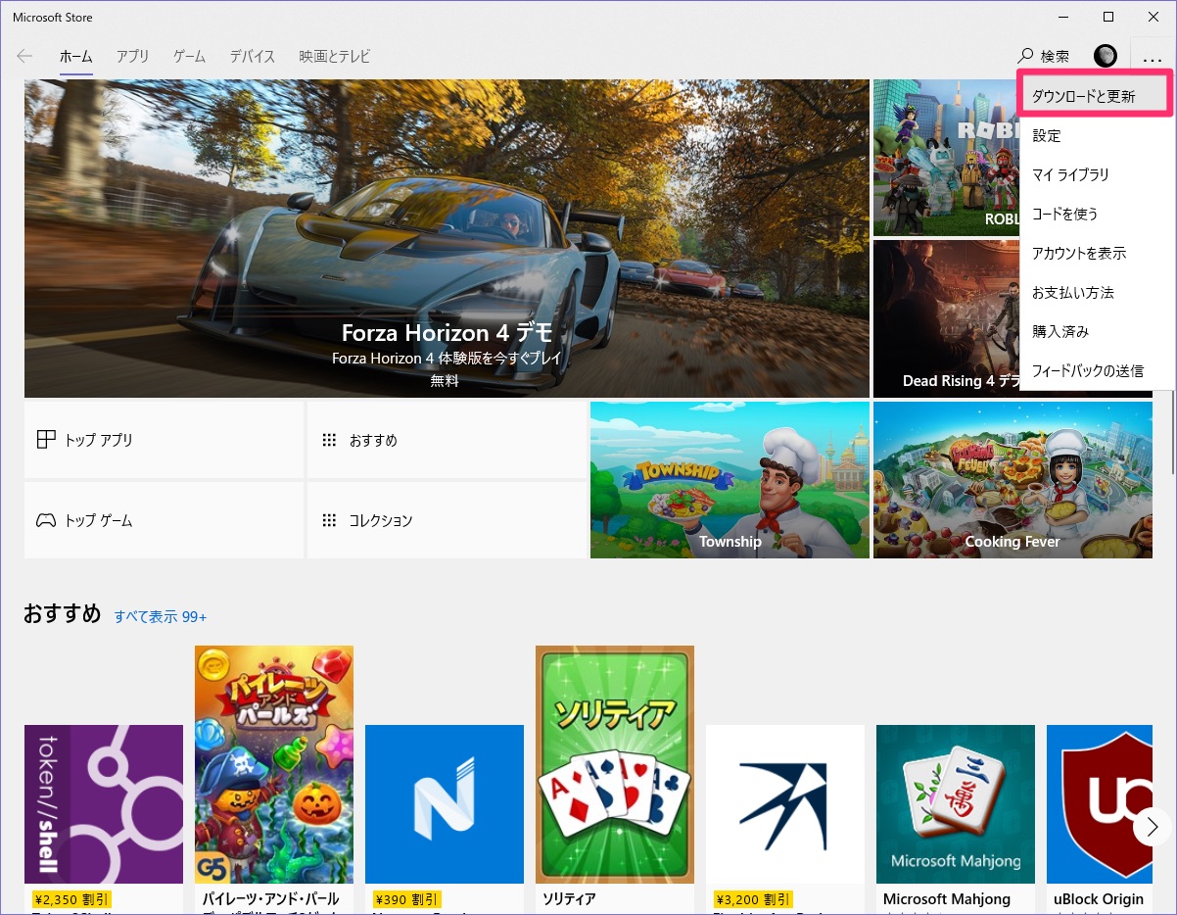Click the Microsoft Mahjong title text

pyautogui.click(x=946, y=899)
